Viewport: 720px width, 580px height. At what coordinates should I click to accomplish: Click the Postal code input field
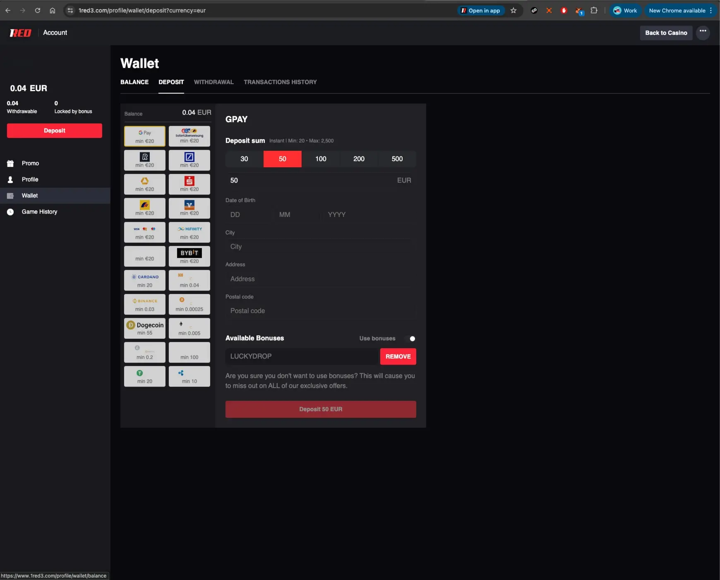321,310
